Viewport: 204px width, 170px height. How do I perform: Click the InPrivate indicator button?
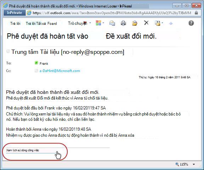point(15,13)
